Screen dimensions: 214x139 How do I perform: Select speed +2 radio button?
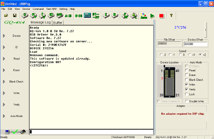click(x=201, y=55)
